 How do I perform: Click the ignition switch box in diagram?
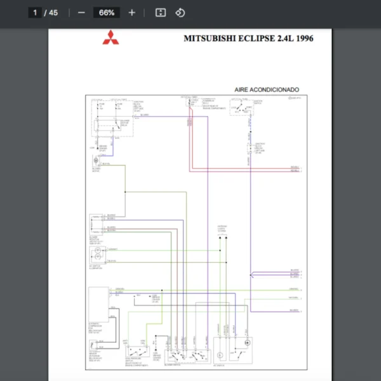[x=241, y=107]
